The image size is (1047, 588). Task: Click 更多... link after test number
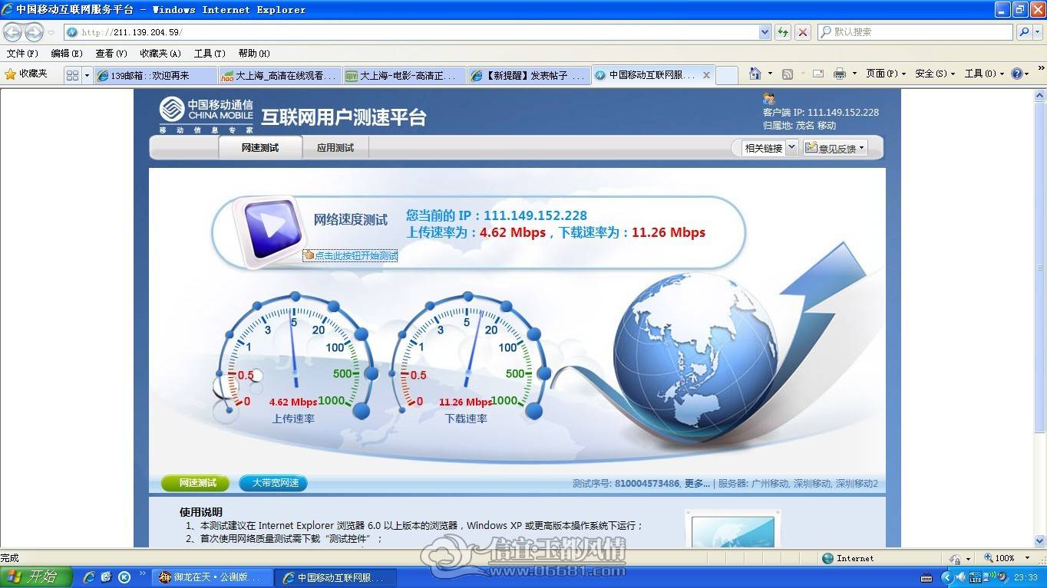pos(697,484)
